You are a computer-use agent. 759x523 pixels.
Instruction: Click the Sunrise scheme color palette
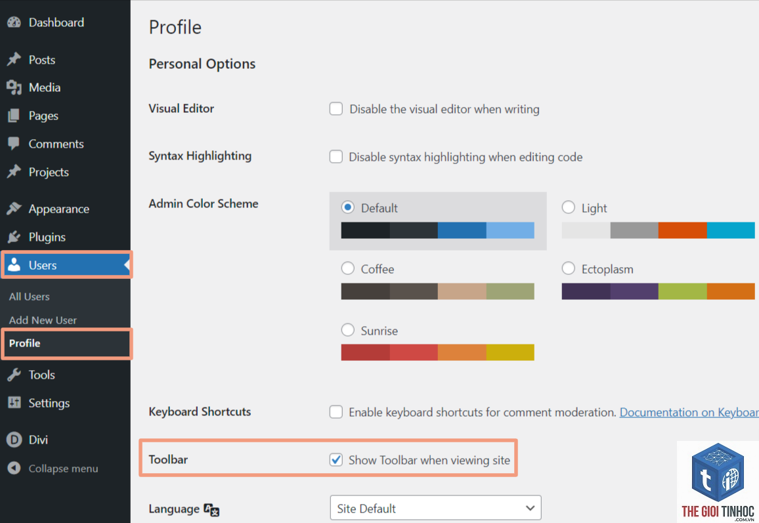(x=437, y=352)
